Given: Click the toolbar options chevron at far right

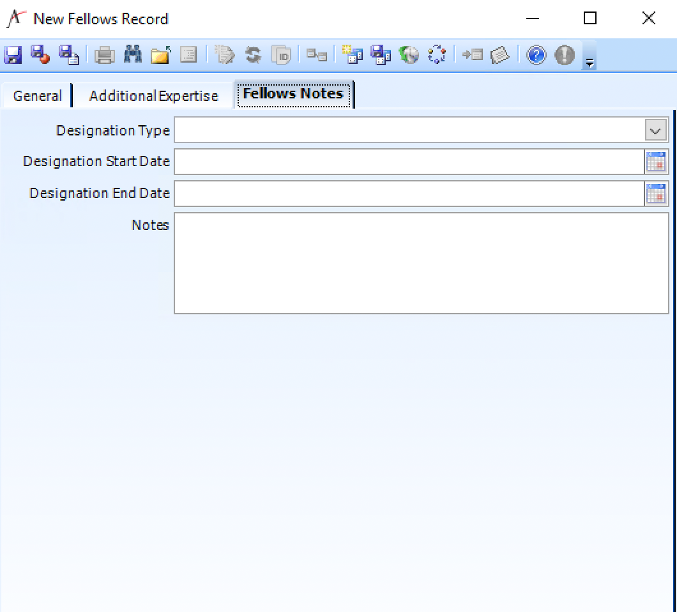Looking at the screenshot, I should pos(588,62).
